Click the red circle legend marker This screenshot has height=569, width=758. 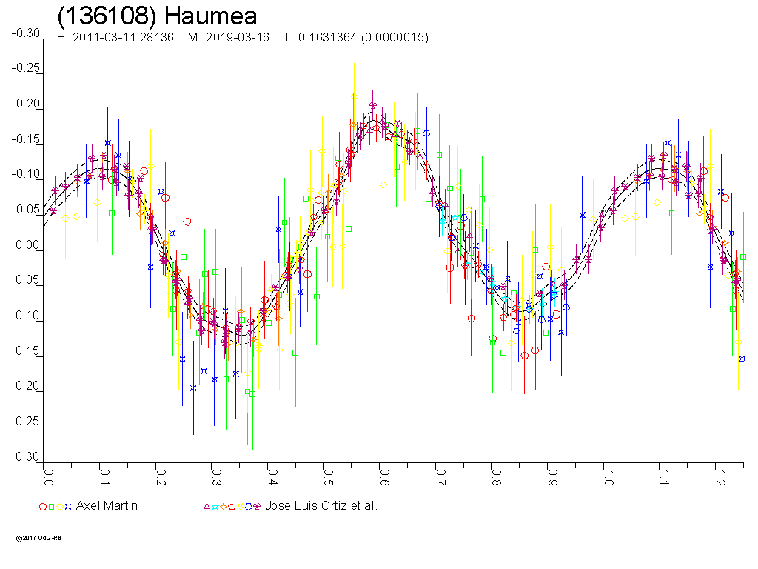43,507
